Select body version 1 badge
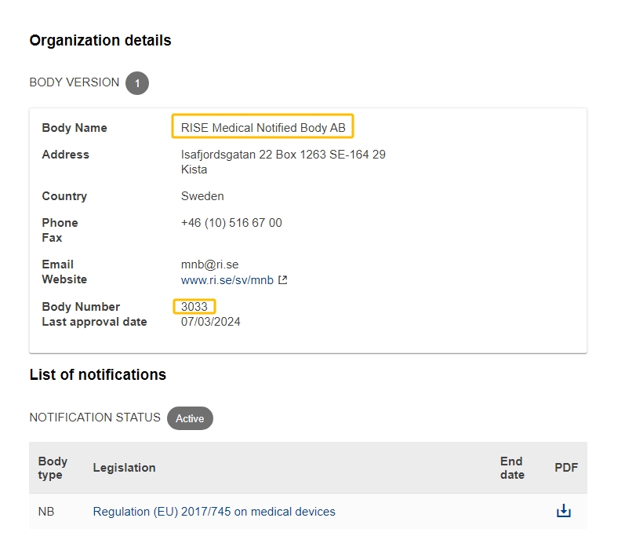This screenshot has width=625, height=558. pos(137,83)
